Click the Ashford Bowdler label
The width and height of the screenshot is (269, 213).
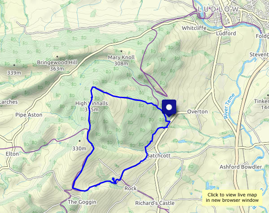click(x=241, y=167)
